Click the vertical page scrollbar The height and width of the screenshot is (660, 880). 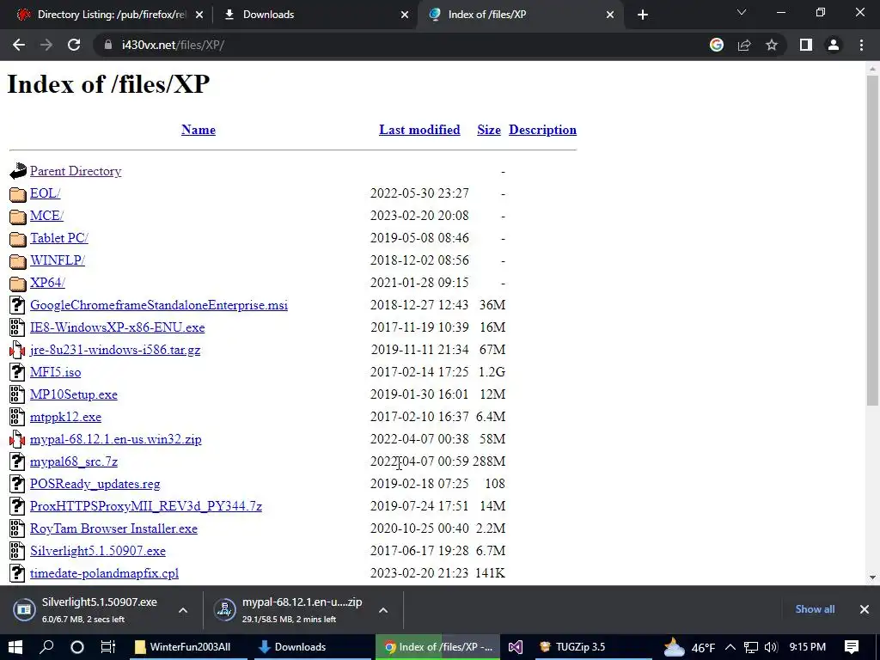coord(872,241)
